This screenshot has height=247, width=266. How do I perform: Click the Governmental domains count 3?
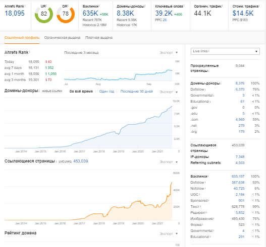click(243, 96)
